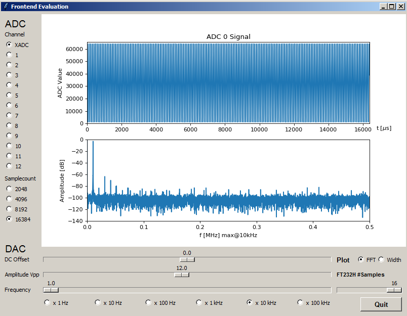This screenshot has height=316, width=407.
Task: Click the Amplitude Vpp slider handle
Action: (182, 275)
